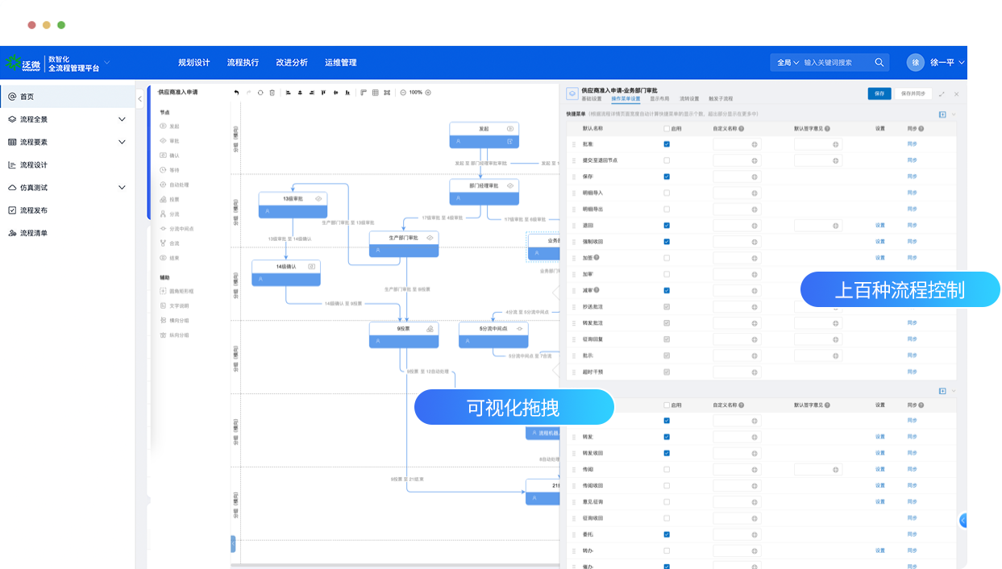Open the 全局 search scope dropdown
The width and height of the screenshot is (1002, 569).
coord(788,62)
